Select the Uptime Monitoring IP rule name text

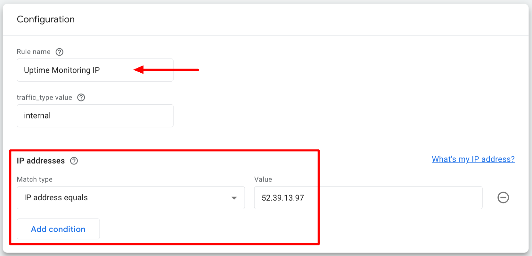pos(62,70)
